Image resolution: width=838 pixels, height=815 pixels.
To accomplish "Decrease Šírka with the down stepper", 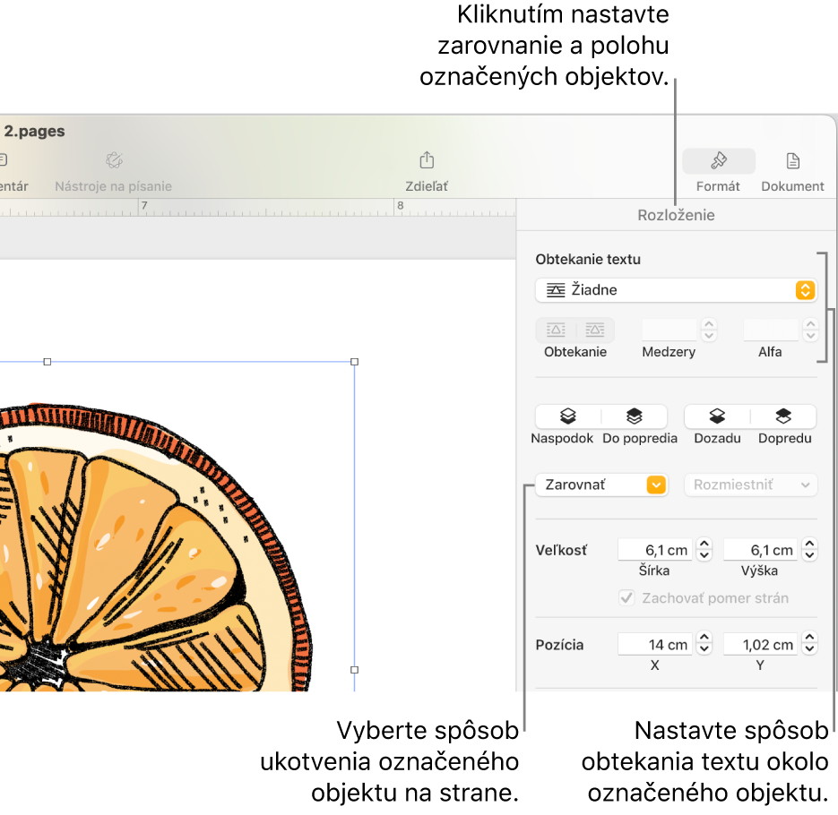I will (x=704, y=555).
